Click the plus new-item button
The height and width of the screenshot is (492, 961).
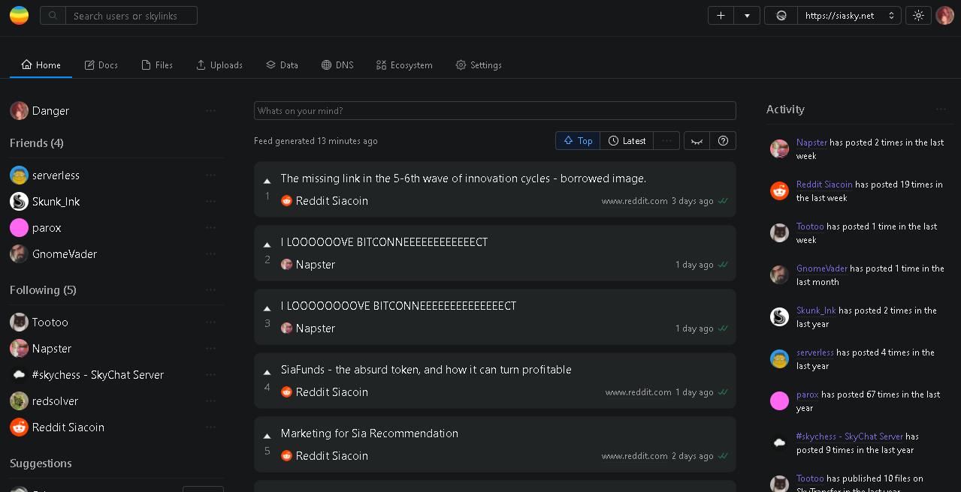[x=721, y=16]
